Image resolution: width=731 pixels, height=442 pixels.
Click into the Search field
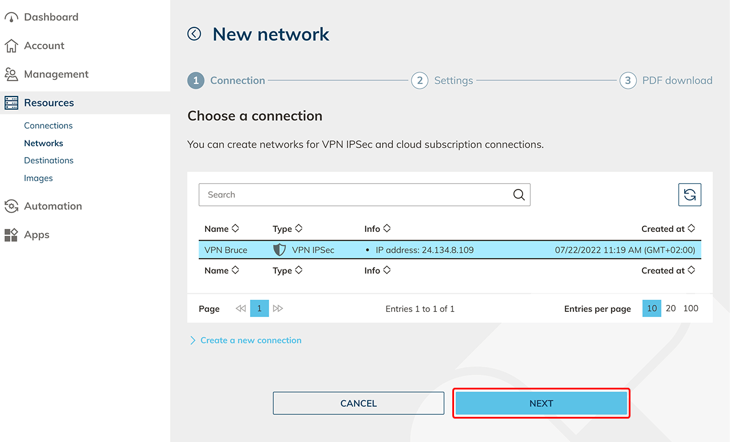(x=354, y=195)
